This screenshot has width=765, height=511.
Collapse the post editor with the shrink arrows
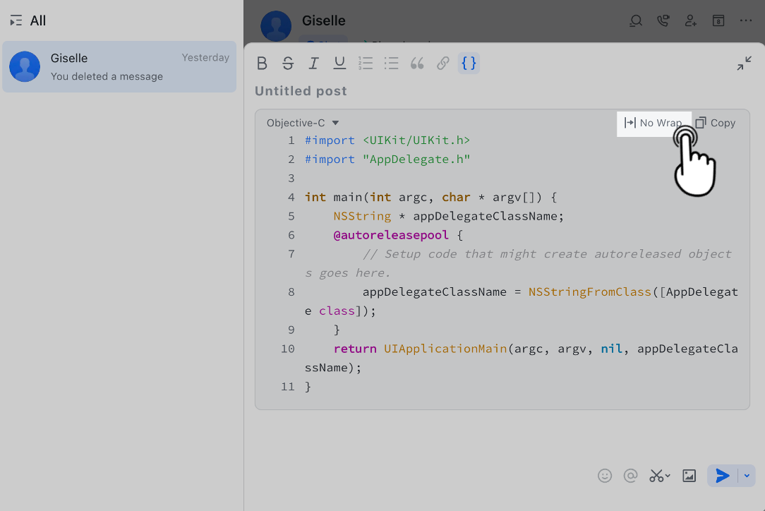[x=744, y=63]
